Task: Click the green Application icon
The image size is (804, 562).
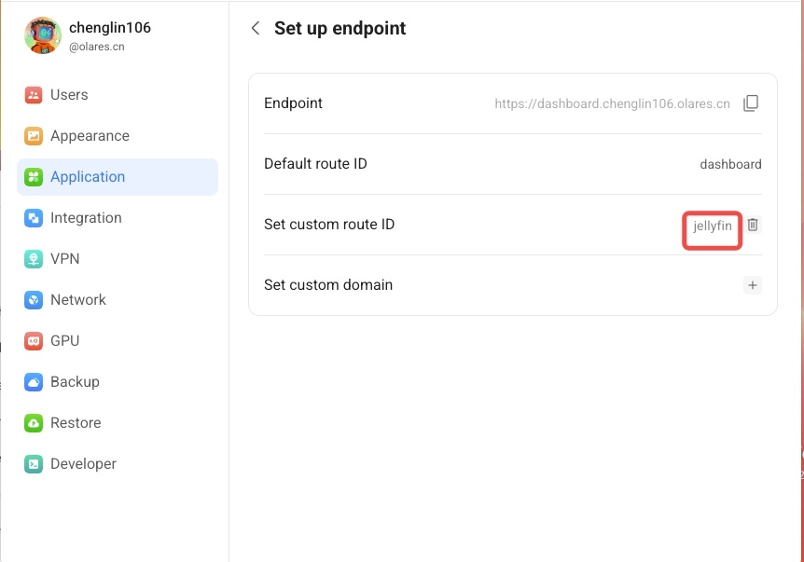Action: tap(34, 177)
